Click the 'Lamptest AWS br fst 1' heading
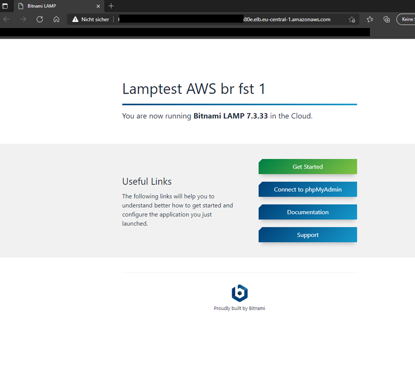 coord(194,88)
